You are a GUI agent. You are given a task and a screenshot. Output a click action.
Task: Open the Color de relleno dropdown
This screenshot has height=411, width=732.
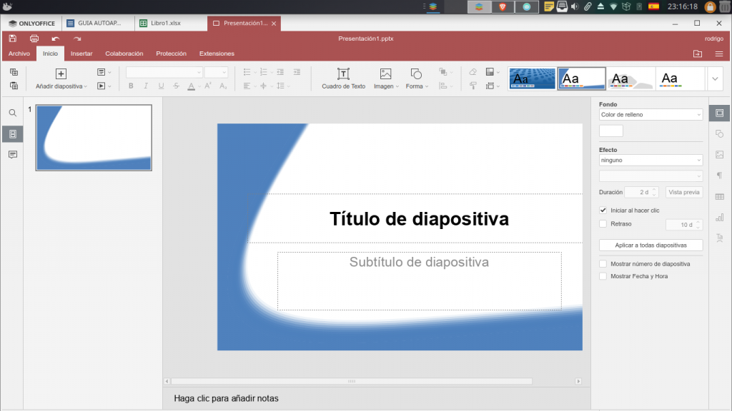[x=651, y=115]
